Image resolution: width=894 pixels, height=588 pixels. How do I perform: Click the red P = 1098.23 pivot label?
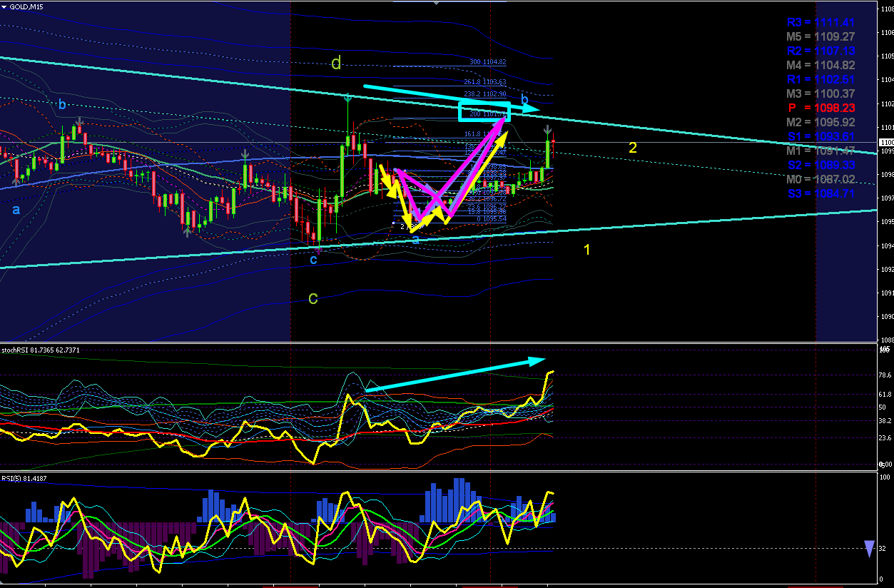(x=821, y=108)
